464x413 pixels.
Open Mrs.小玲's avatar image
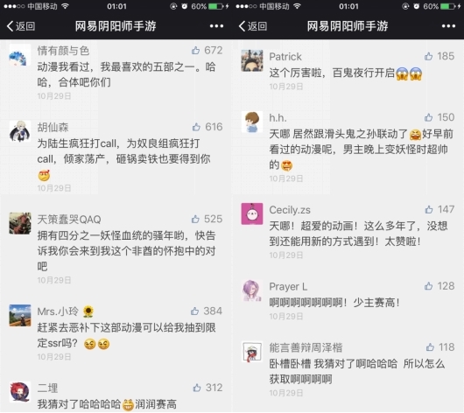coord(20,315)
